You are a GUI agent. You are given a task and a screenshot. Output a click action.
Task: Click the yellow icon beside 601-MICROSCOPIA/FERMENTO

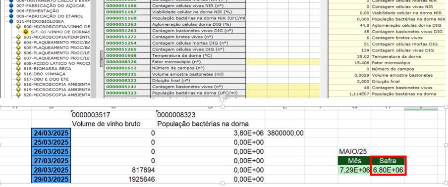pos(19,37)
